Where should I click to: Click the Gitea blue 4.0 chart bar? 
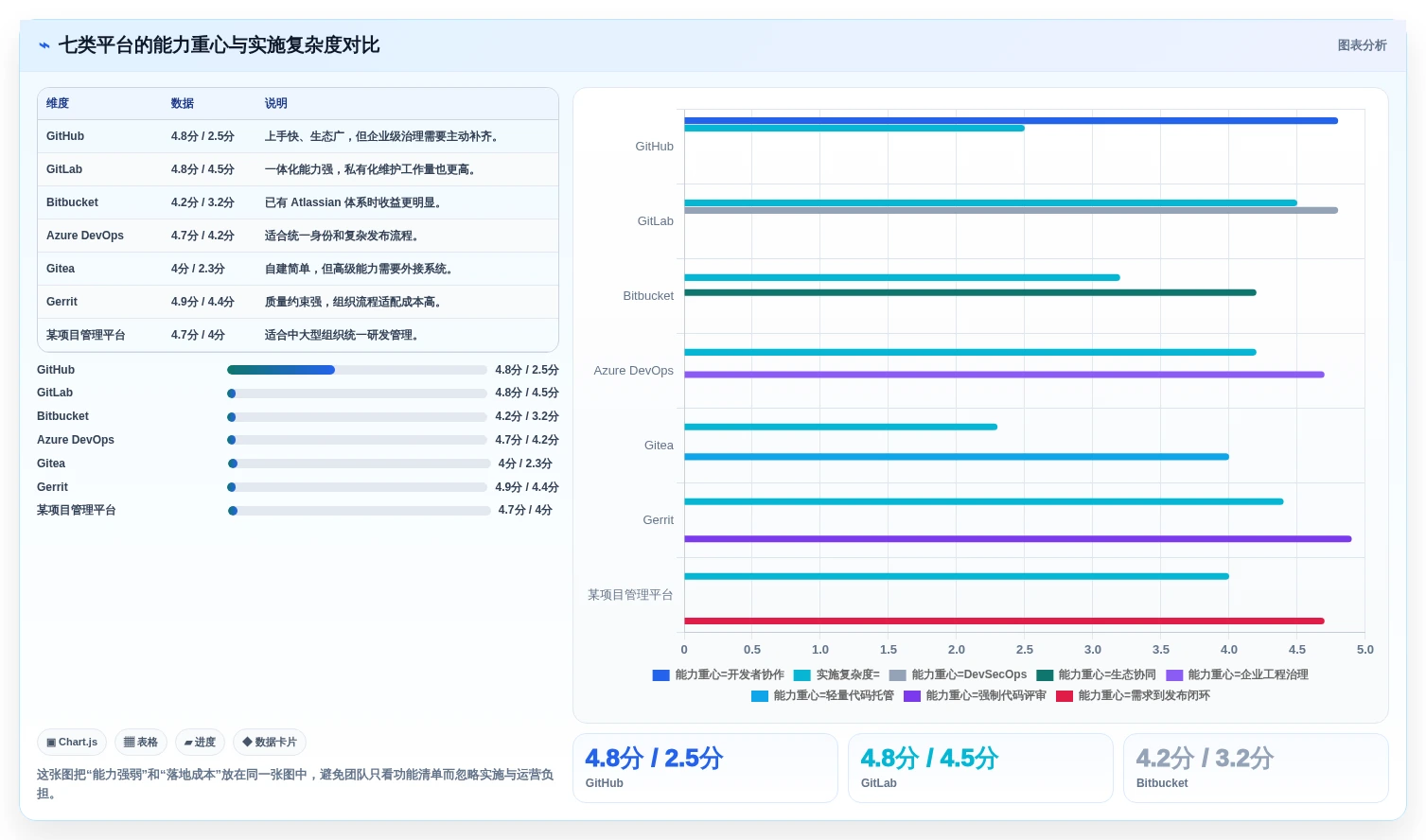[957, 457]
